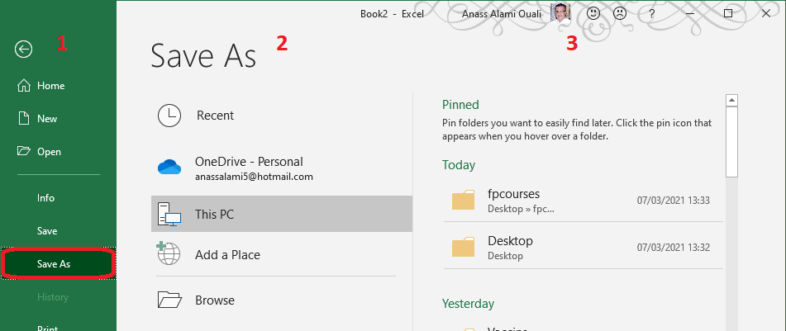Go to the Info page
The image size is (786, 331).
[58, 198]
